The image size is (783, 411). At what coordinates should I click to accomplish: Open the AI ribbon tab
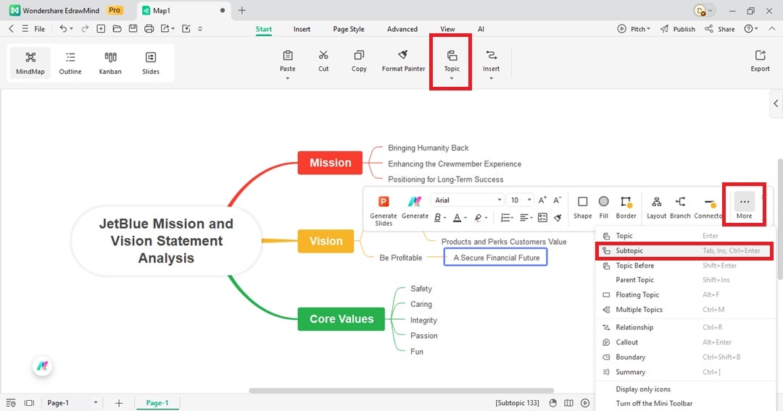point(481,29)
